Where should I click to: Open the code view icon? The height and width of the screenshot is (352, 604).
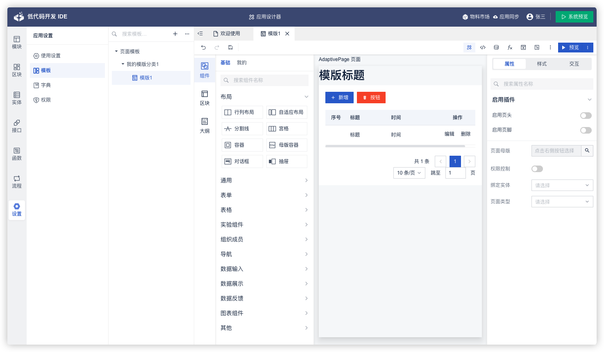(x=483, y=48)
